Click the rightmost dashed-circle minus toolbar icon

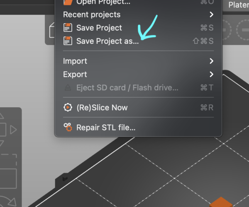(x=243, y=30)
